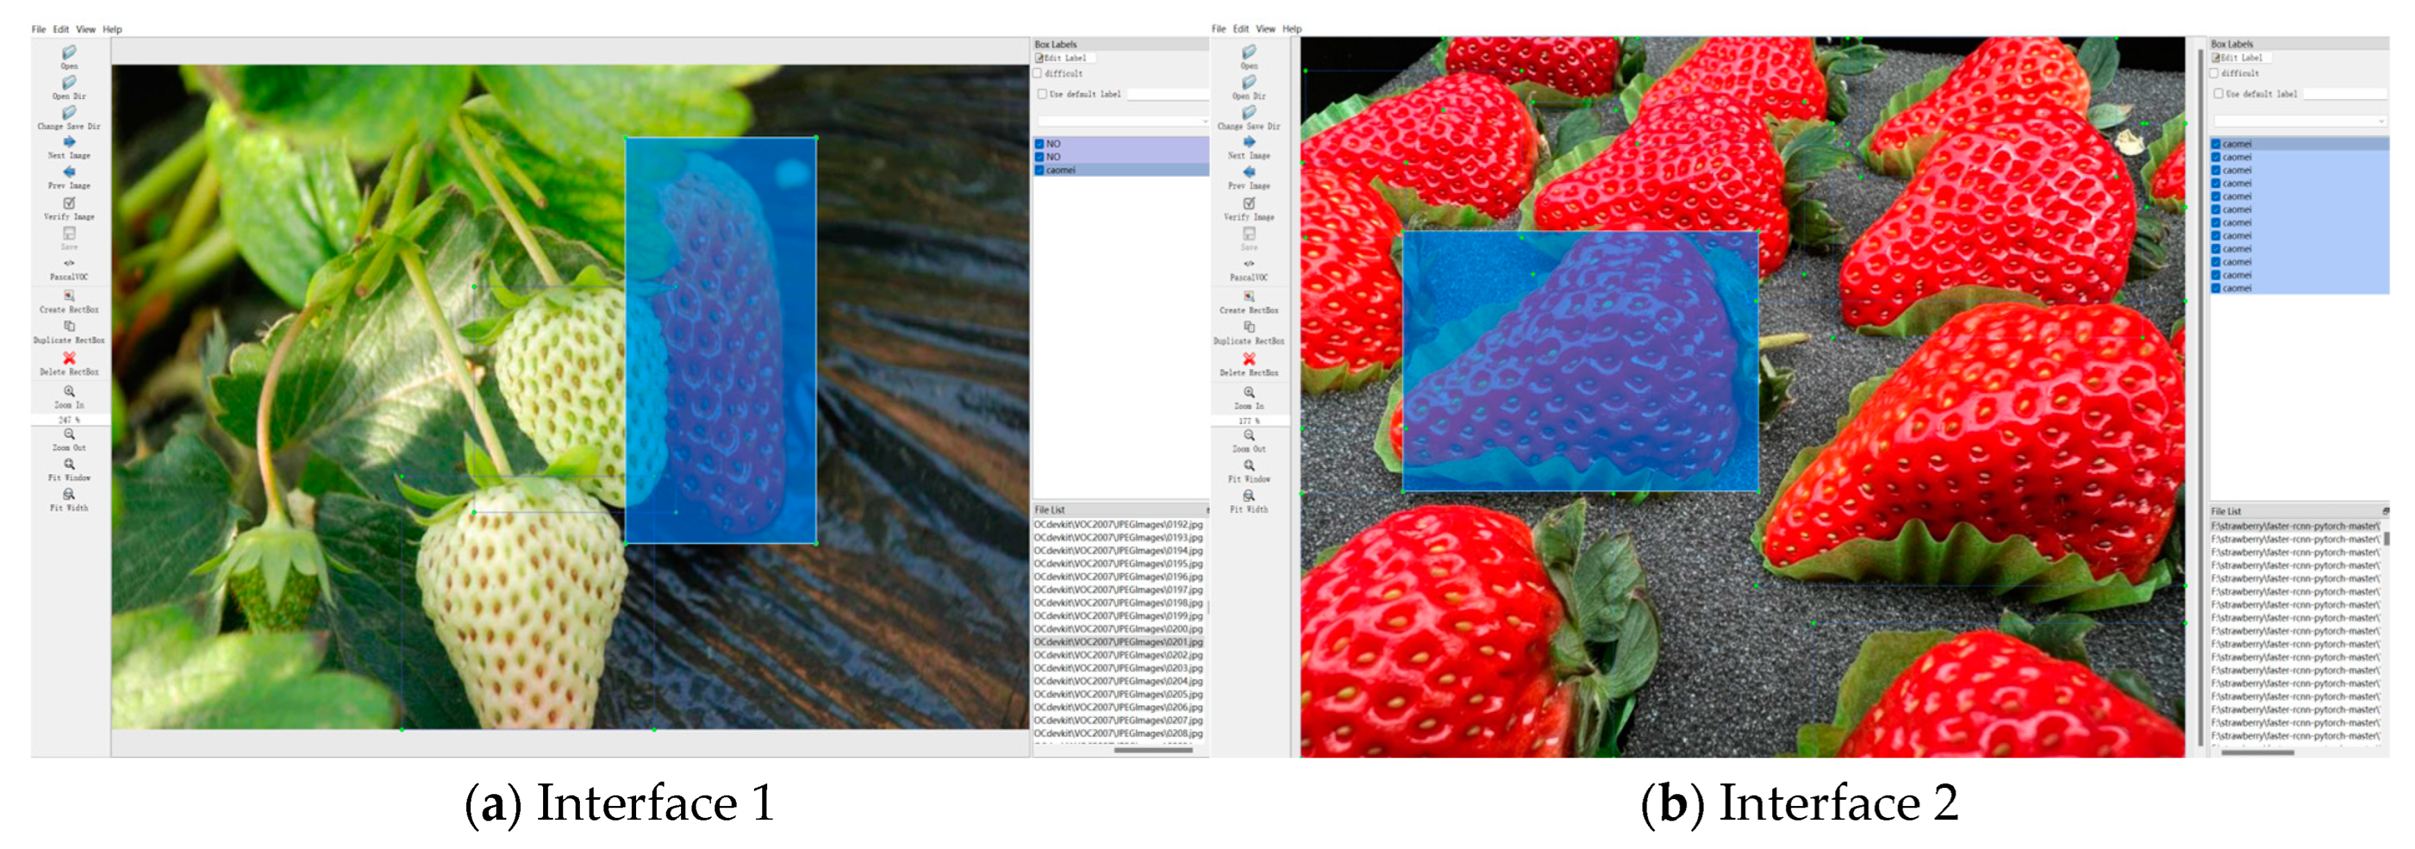Screen dimensions: 2415x849
Task: Open the File menu in Interface 1
Action: point(38,29)
